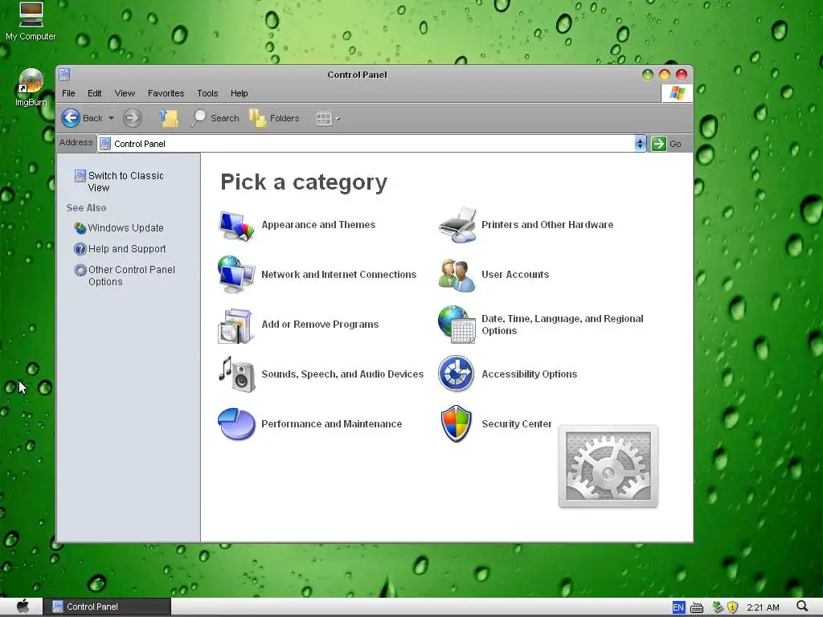Toggle the Folders pane
Viewport: 823px width, 617px height.
(274, 118)
